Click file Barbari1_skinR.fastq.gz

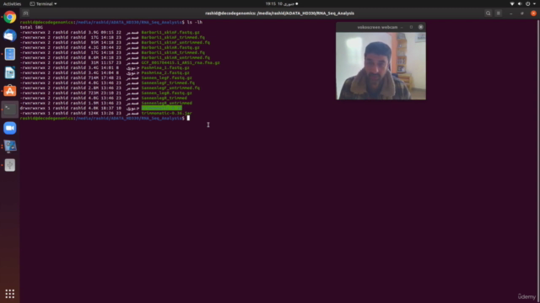[x=170, y=47]
